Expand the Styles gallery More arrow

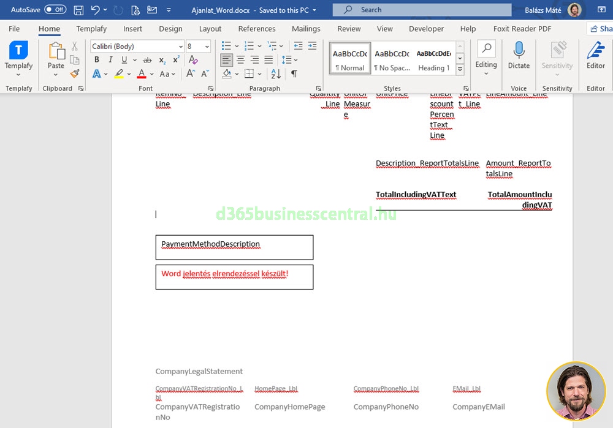460,70
